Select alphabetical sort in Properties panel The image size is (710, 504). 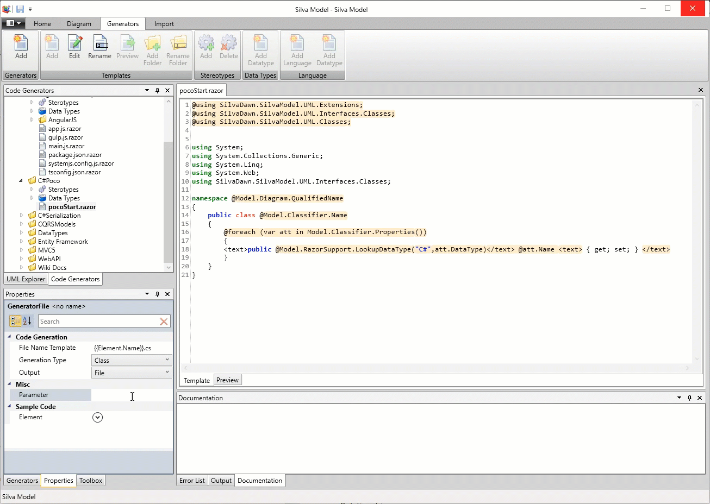[27, 322]
